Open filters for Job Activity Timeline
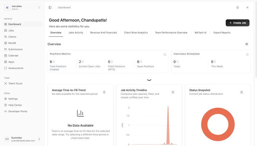This screenshot has width=257, height=146. (x=173, y=92)
